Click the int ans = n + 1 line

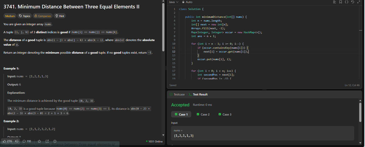coord(203,36)
